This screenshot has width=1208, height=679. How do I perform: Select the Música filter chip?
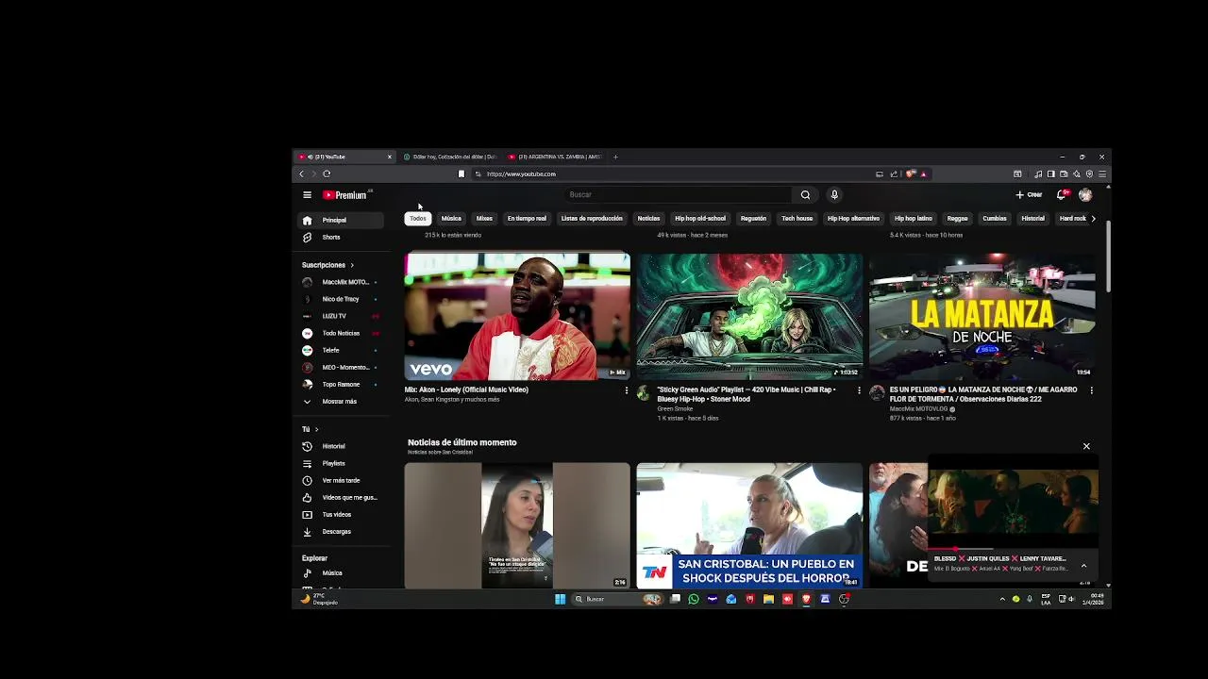(451, 219)
